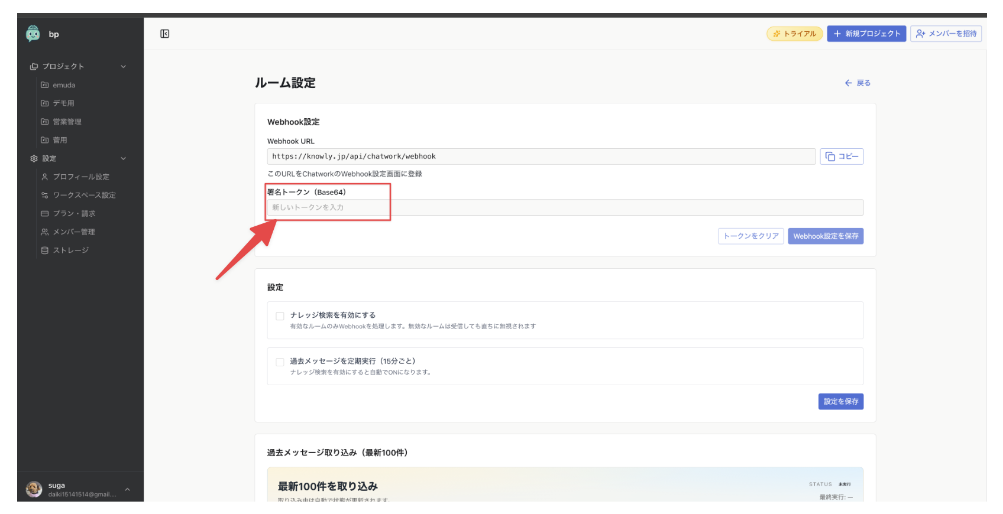This screenshot has width=1003, height=514.
Task: Select the ルーム設定 page title
Action: 285,83
